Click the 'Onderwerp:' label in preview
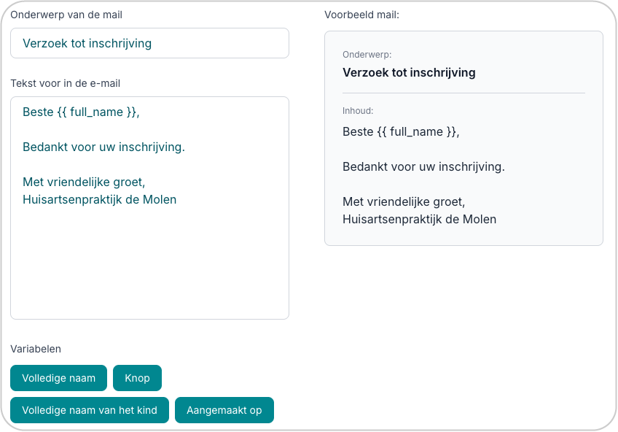This screenshot has height=432, width=618. (367, 55)
